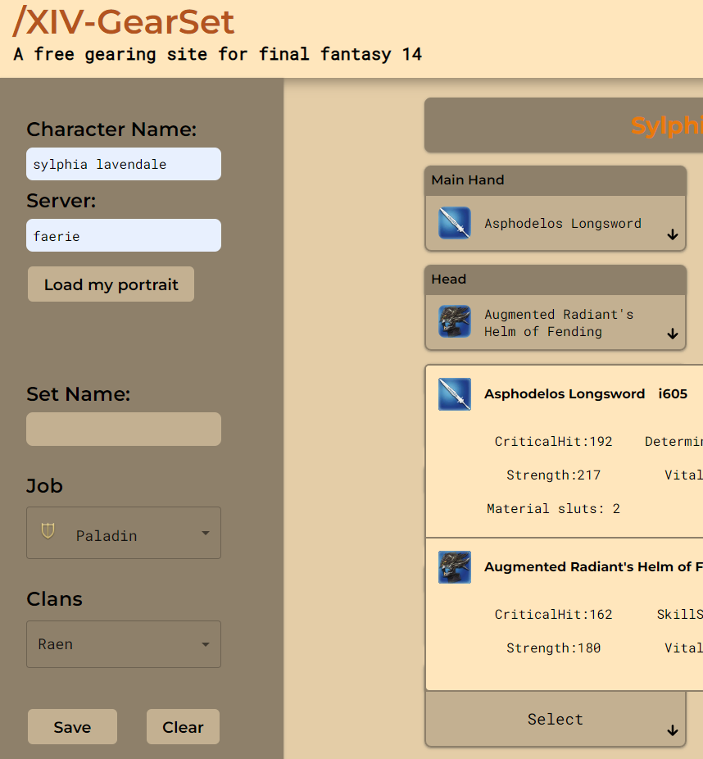The height and width of the screenshot is (759, 703).
Task: Click the Augmented Radiant's Helm of Fending slot text
Action: point(559,323)
